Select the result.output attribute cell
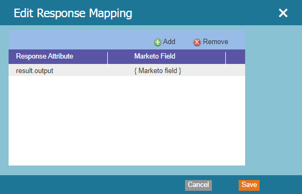 (58, 71)
